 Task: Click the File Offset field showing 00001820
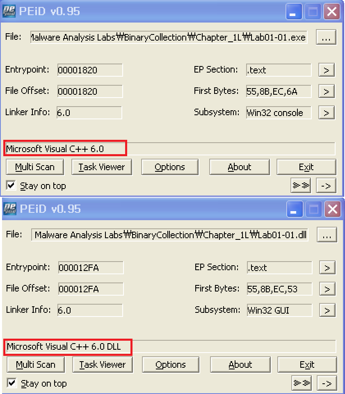90,91
